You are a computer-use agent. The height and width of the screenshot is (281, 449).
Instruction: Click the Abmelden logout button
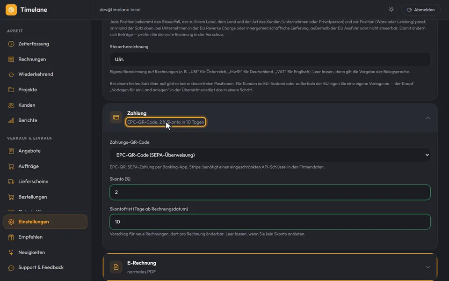421,9
